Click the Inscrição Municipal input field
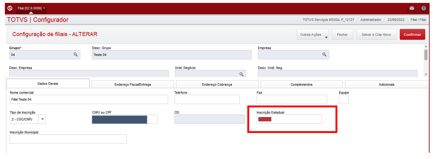 tap(68, 139)
